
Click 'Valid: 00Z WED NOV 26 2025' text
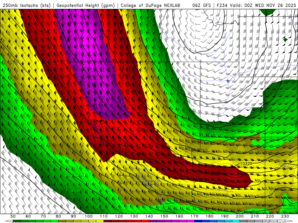tap(263, 6)
